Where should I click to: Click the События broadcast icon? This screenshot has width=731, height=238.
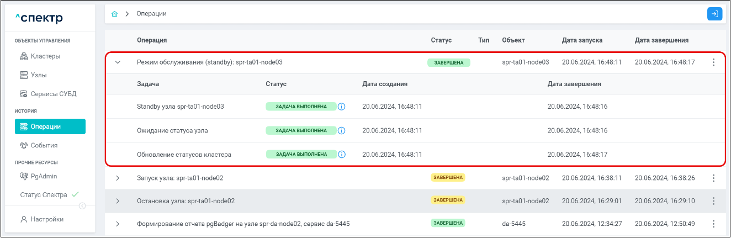coord(24,145)
